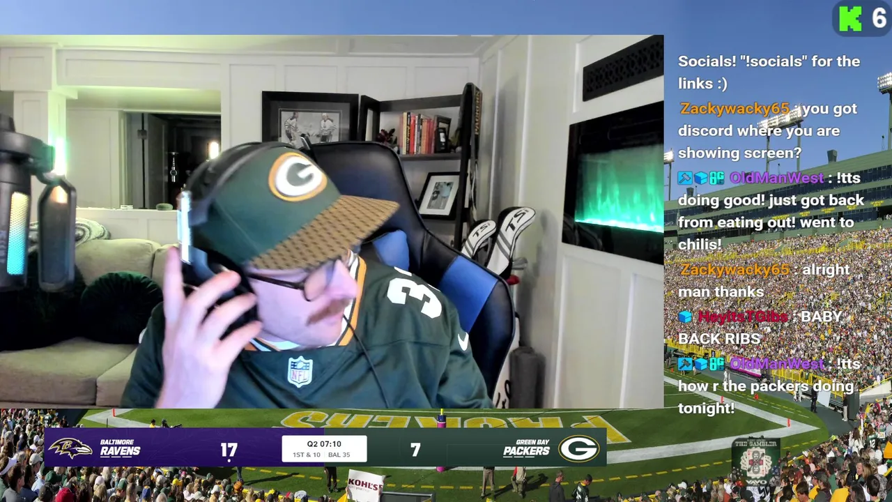Click the Packers score 7
Screen dimensions: 892x502
(415, 450)
